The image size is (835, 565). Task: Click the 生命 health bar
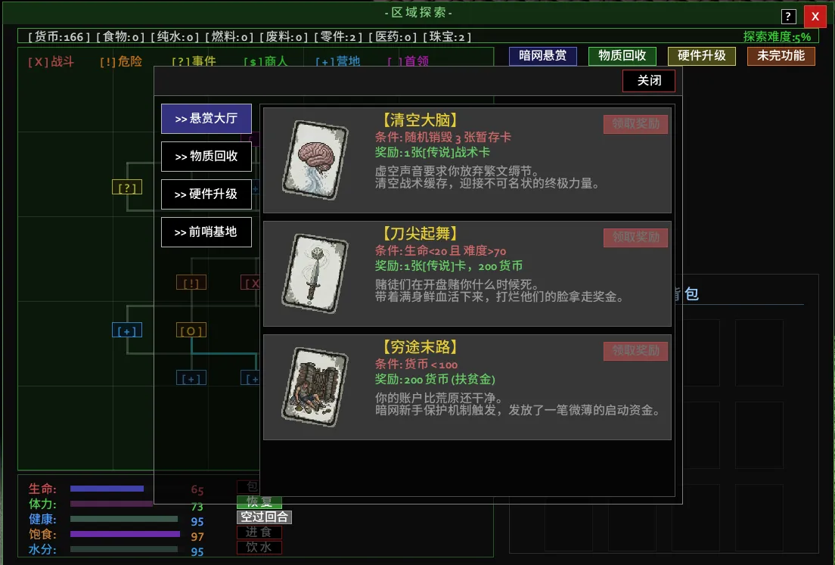(x=107, y=489)
